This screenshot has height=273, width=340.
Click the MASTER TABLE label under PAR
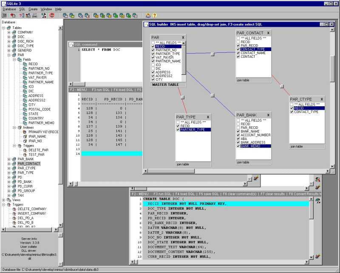[165, 85]
